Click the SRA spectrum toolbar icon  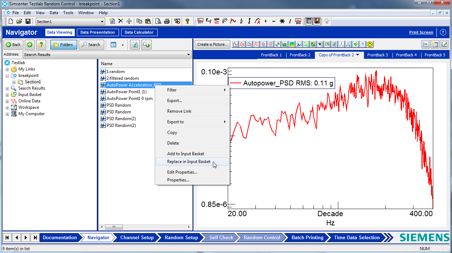click(298, 21)
